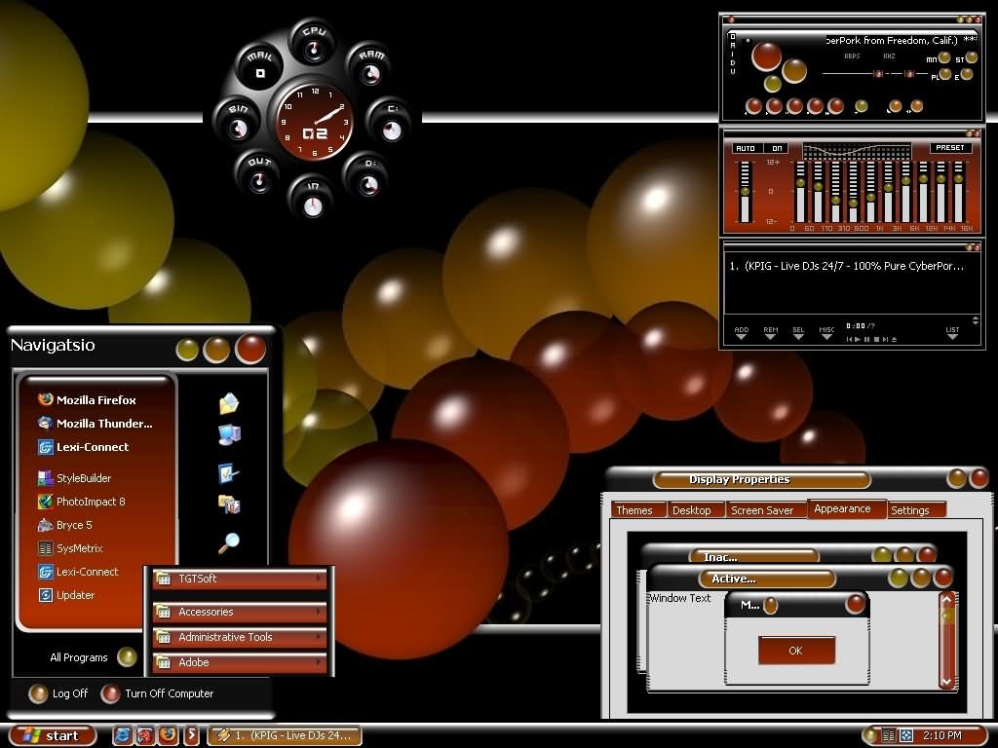Toggle the MN mono button in player
The height and width of the screenshot is (748, 998).
[944, 57]
